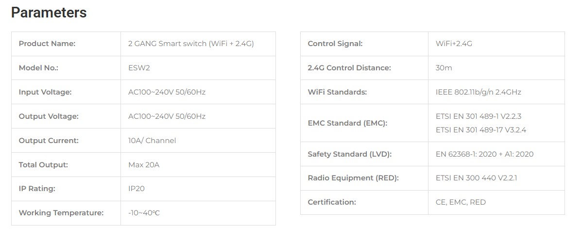Click the Output Voltage label

tap(48, 116)
